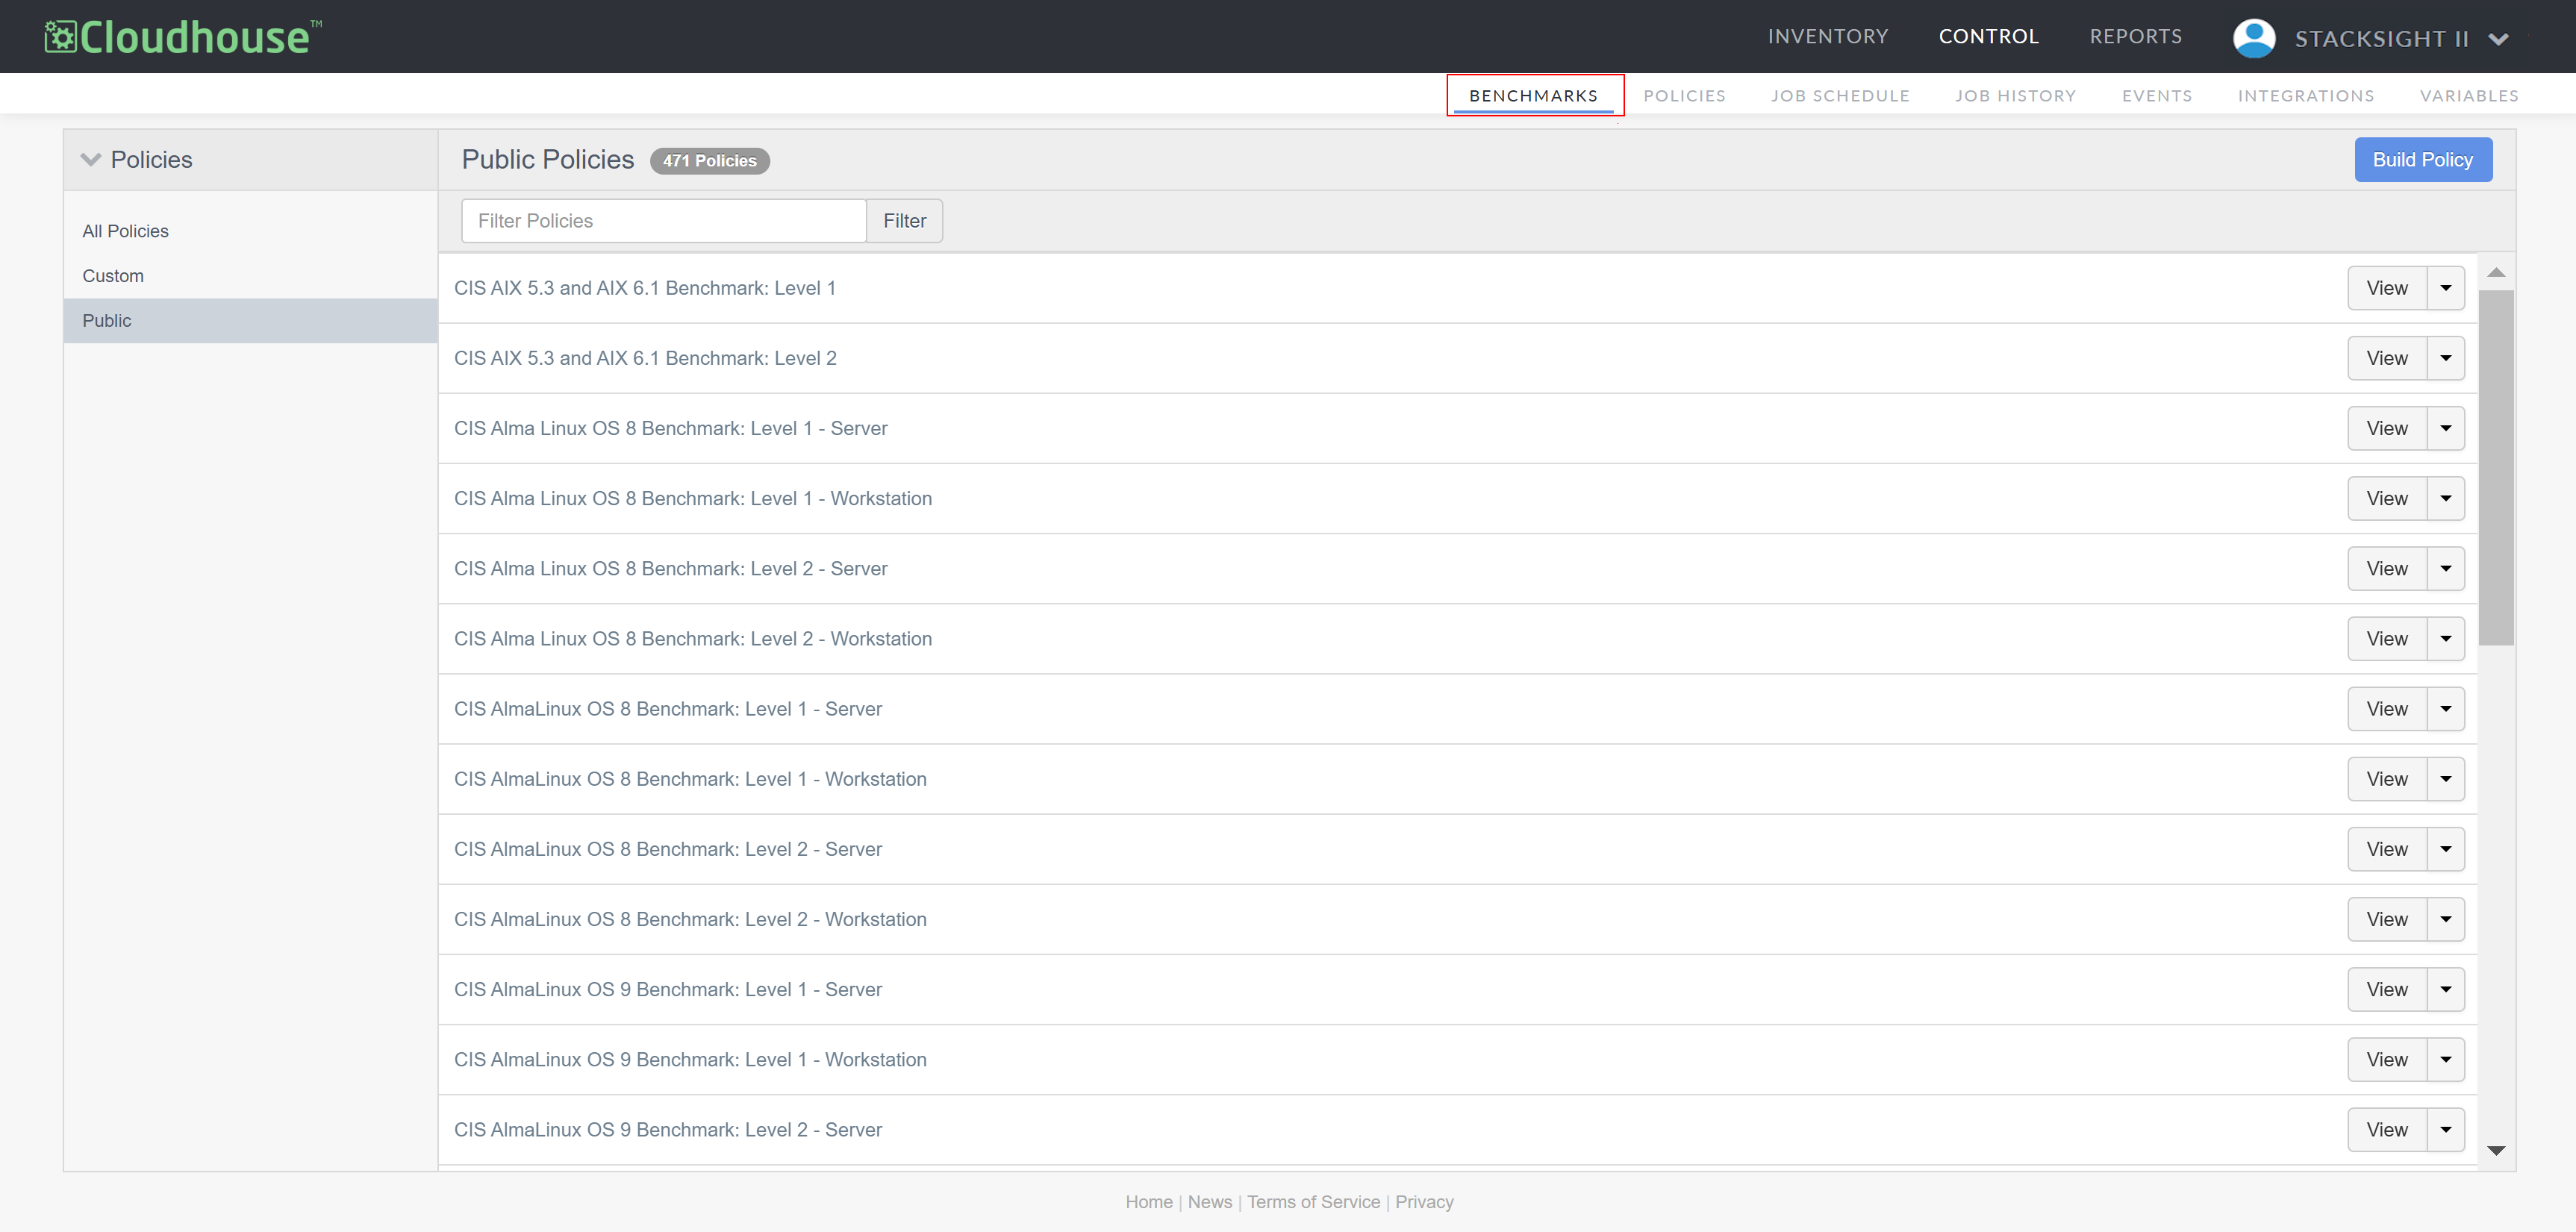Open dropdown for Alma Linux OS 8 Level 1 - Server
This screenshot has height=1232, width=2576.
click(x=2446, y=428)
